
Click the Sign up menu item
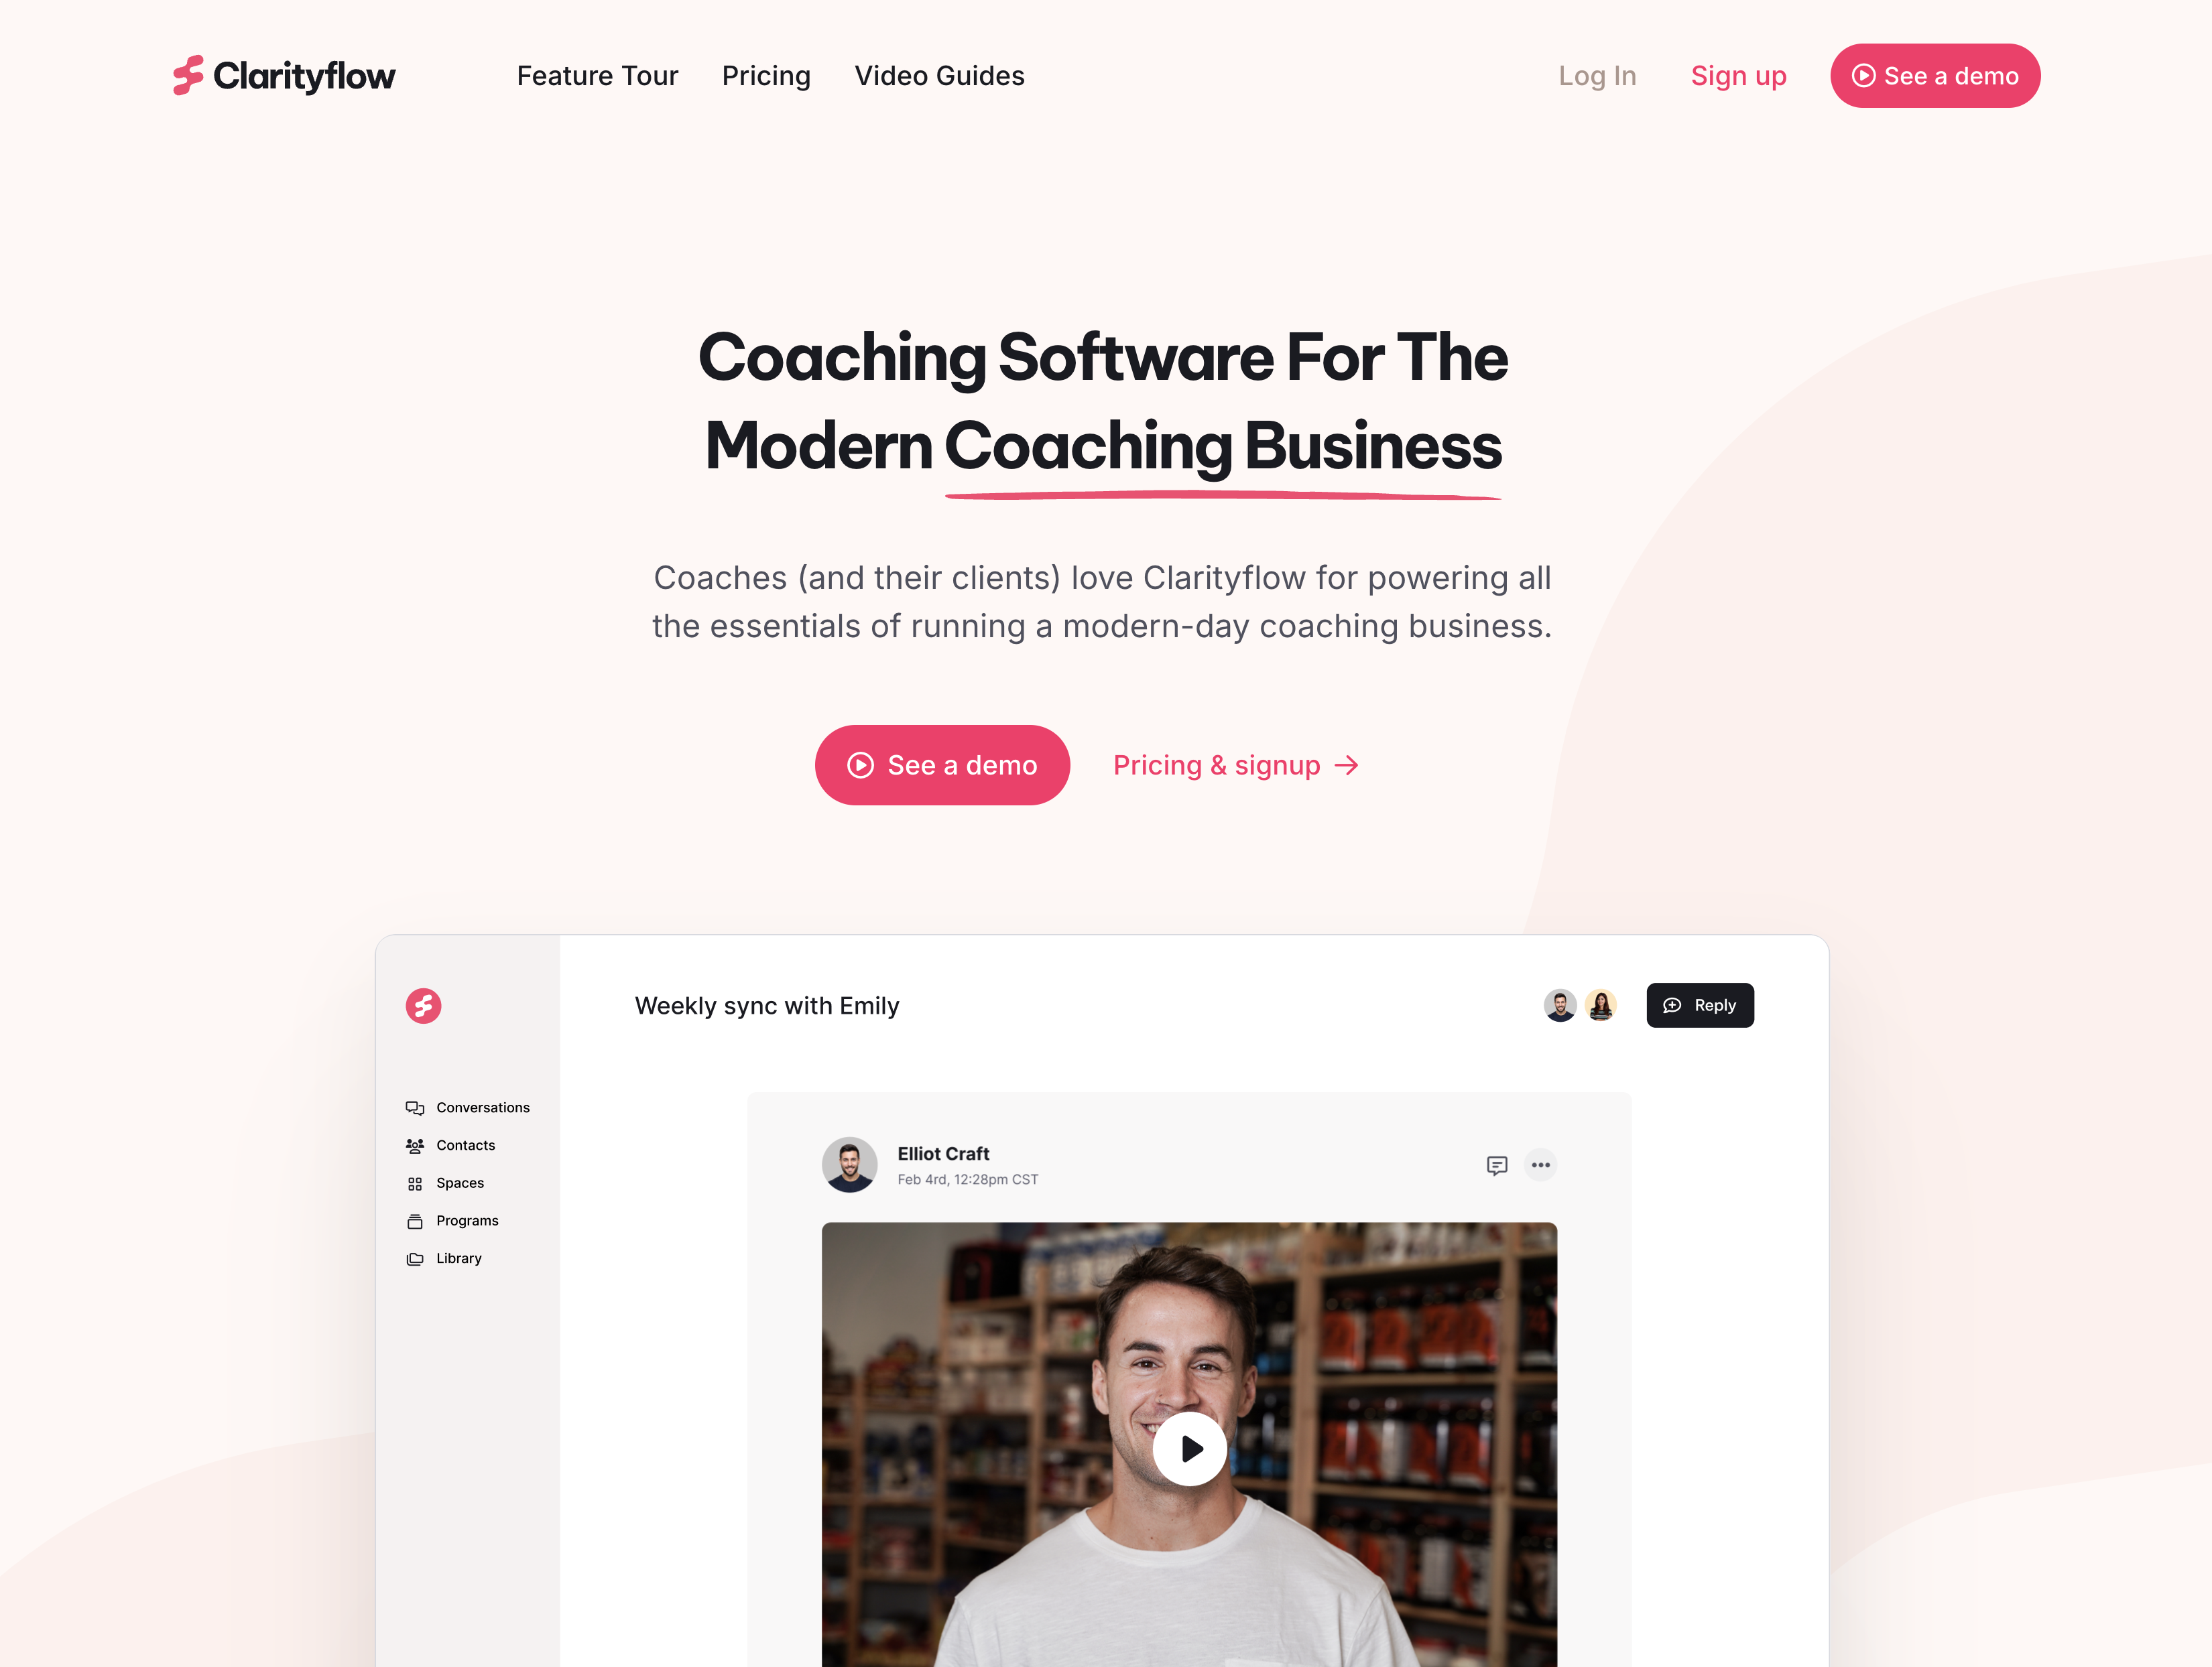coord(1737,75)
